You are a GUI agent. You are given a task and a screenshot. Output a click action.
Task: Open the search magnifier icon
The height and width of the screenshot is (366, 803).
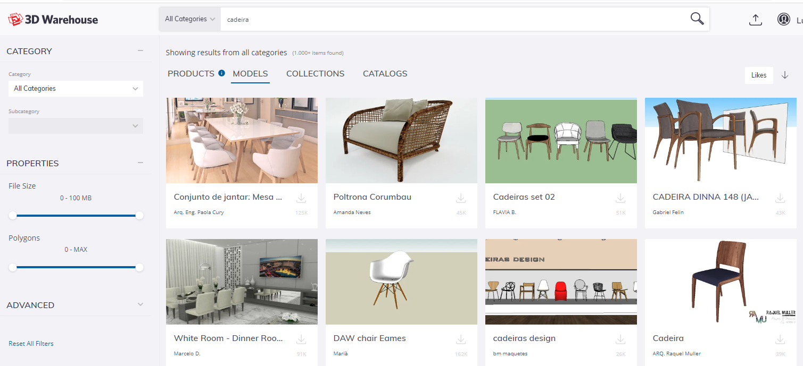click(697, 19)
